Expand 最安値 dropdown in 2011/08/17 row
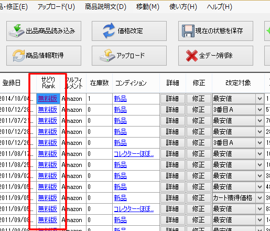270x231 pixels. (x=260, y=154)
